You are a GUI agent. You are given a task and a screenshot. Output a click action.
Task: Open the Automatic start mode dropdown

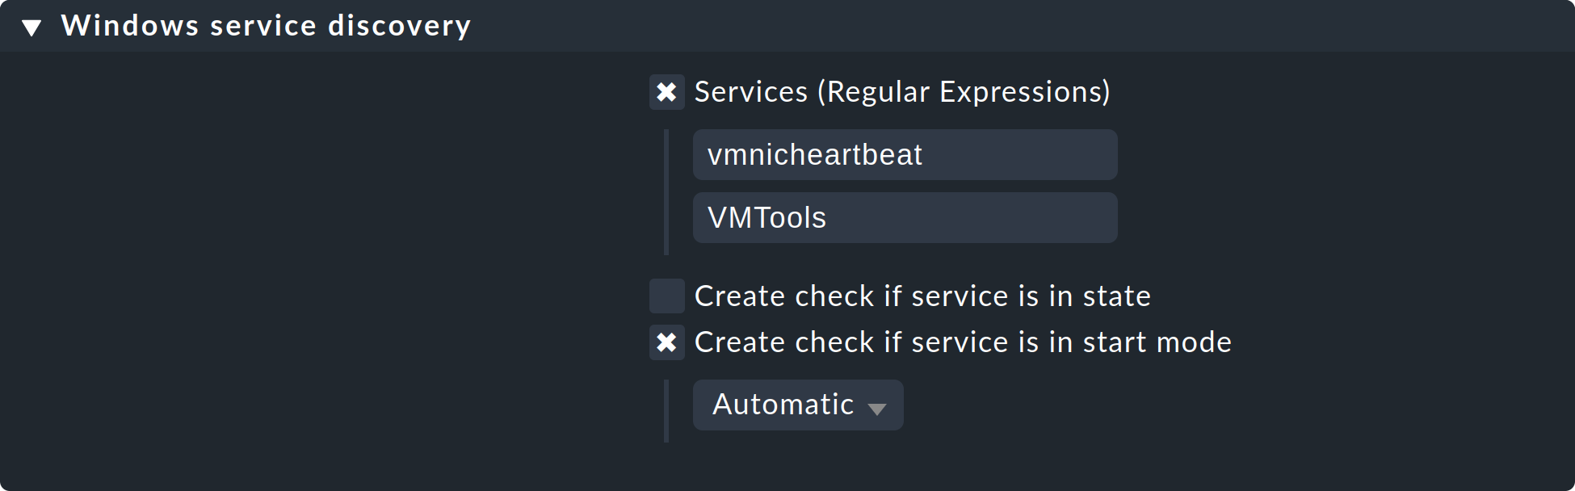(797, 405)
